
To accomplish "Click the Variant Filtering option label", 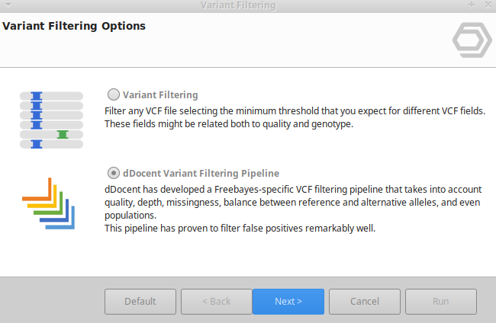I will point(160,95).
